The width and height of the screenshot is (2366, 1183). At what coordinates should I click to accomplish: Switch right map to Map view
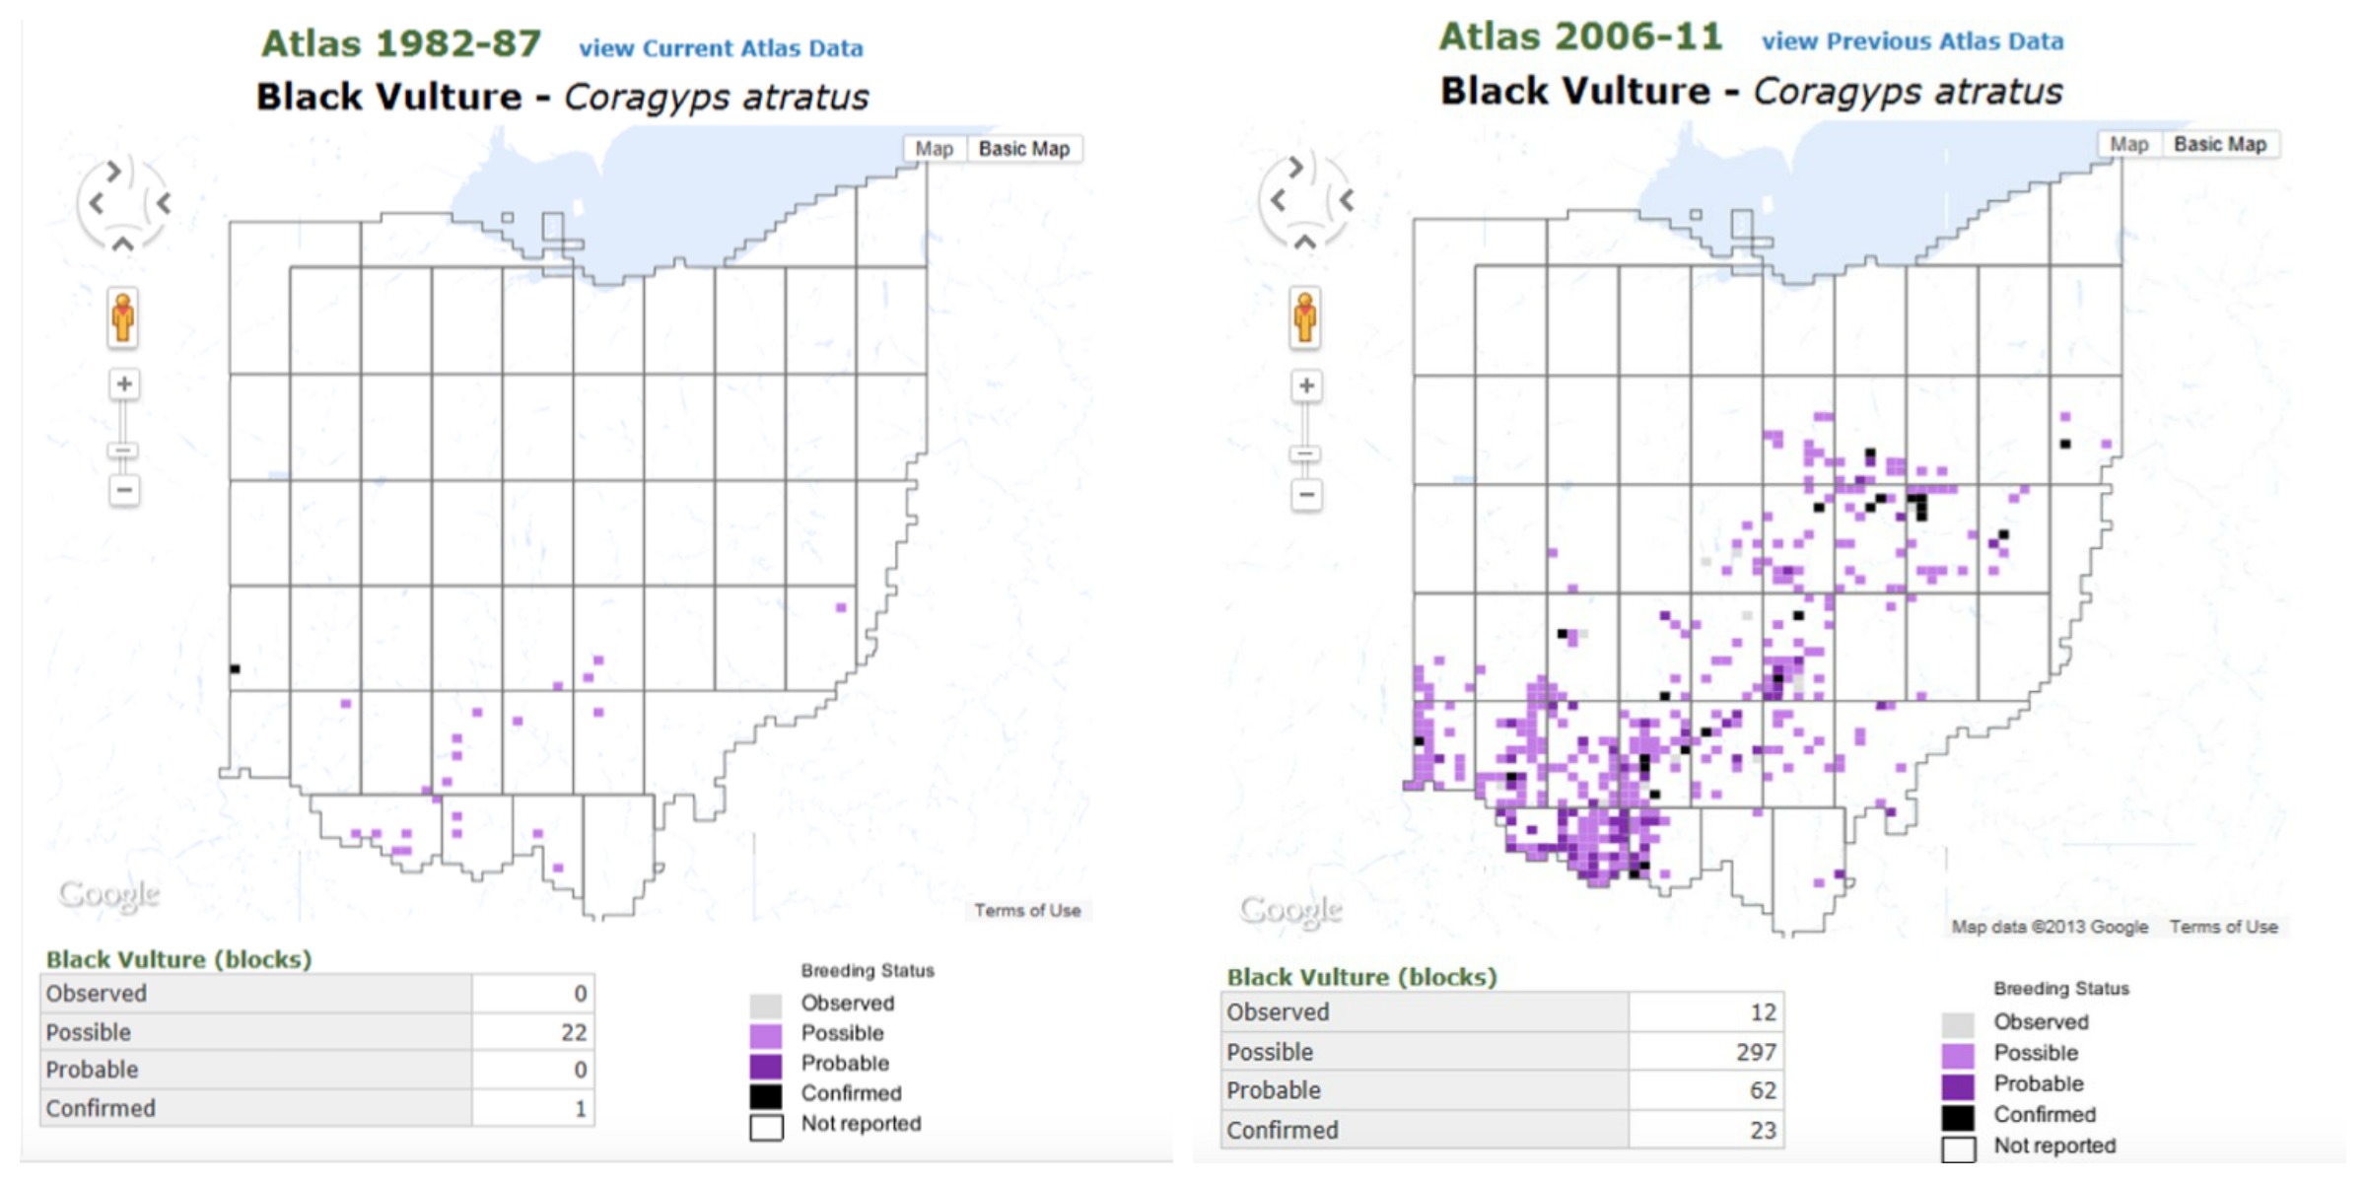click(x=2128, y=144)
